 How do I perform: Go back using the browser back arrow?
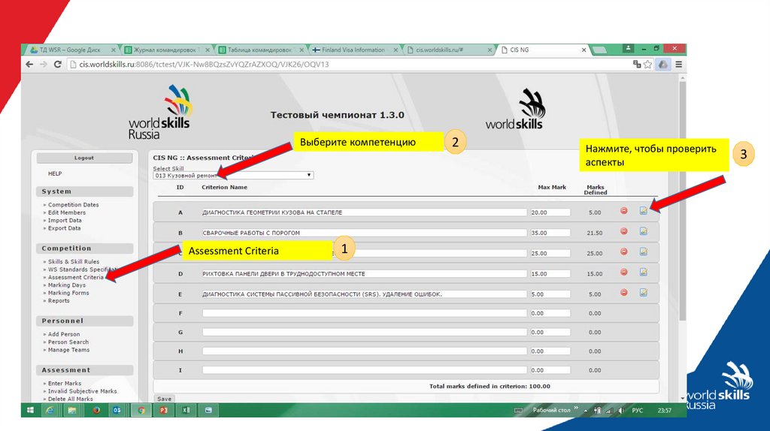[x=29, y=65]
